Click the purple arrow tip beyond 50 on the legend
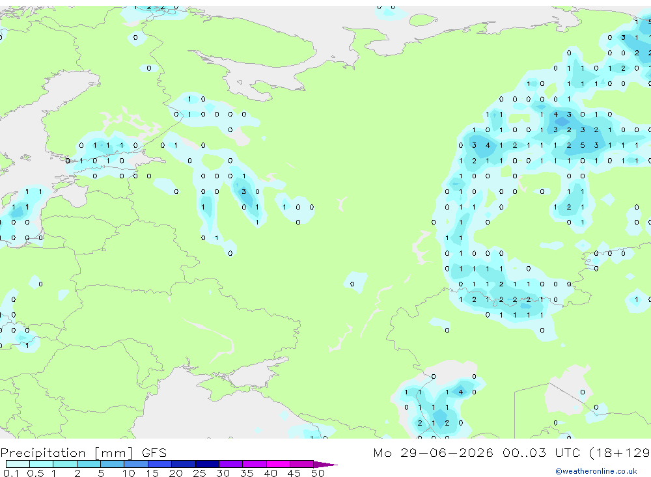The width and height of the screenshot is (651, 477). 325,465
